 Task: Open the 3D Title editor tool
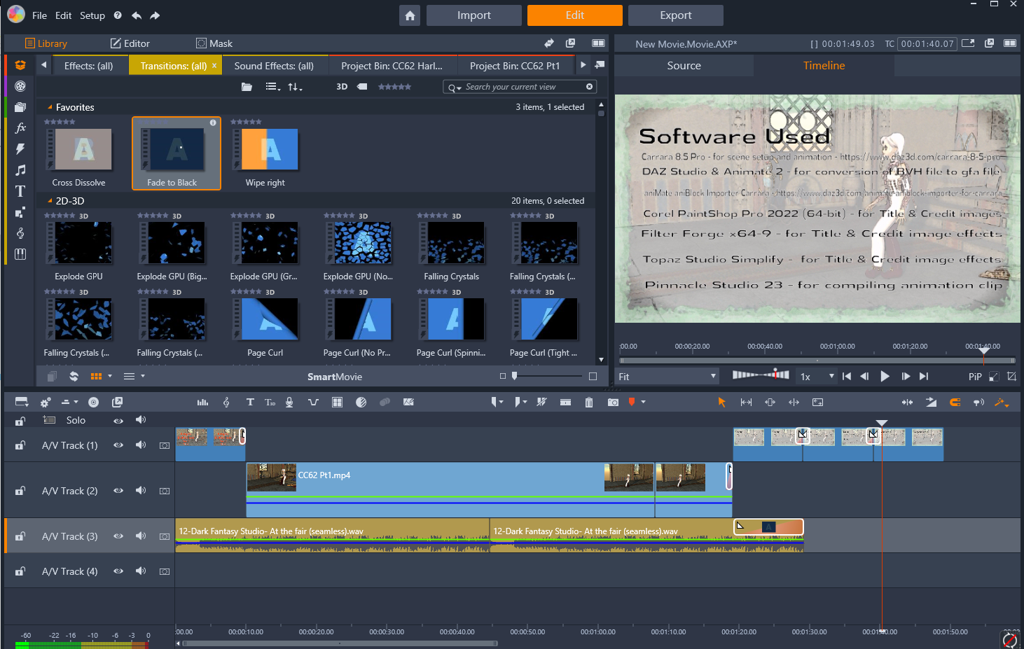pyautogui.click(x=270, y=402)
